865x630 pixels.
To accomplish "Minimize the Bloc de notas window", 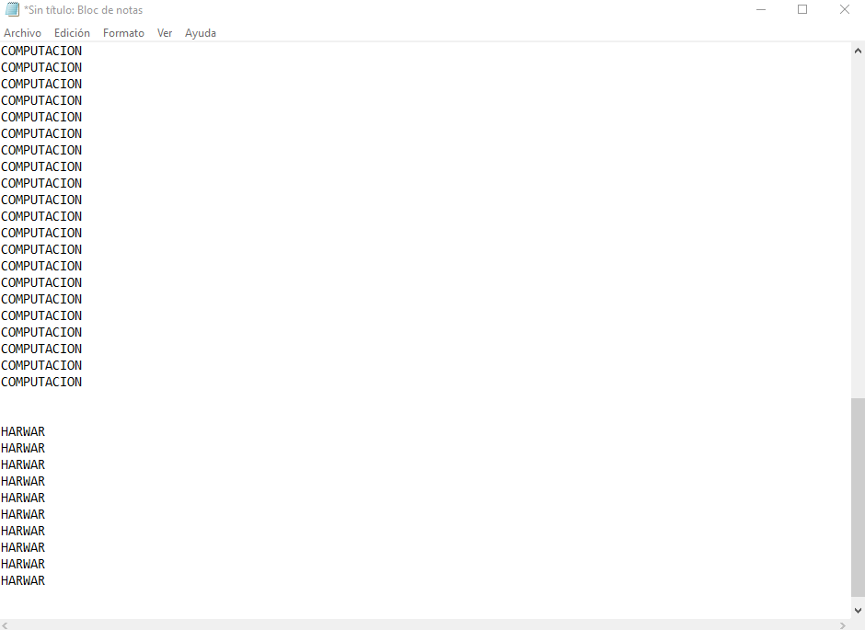I will click(761, 10).
